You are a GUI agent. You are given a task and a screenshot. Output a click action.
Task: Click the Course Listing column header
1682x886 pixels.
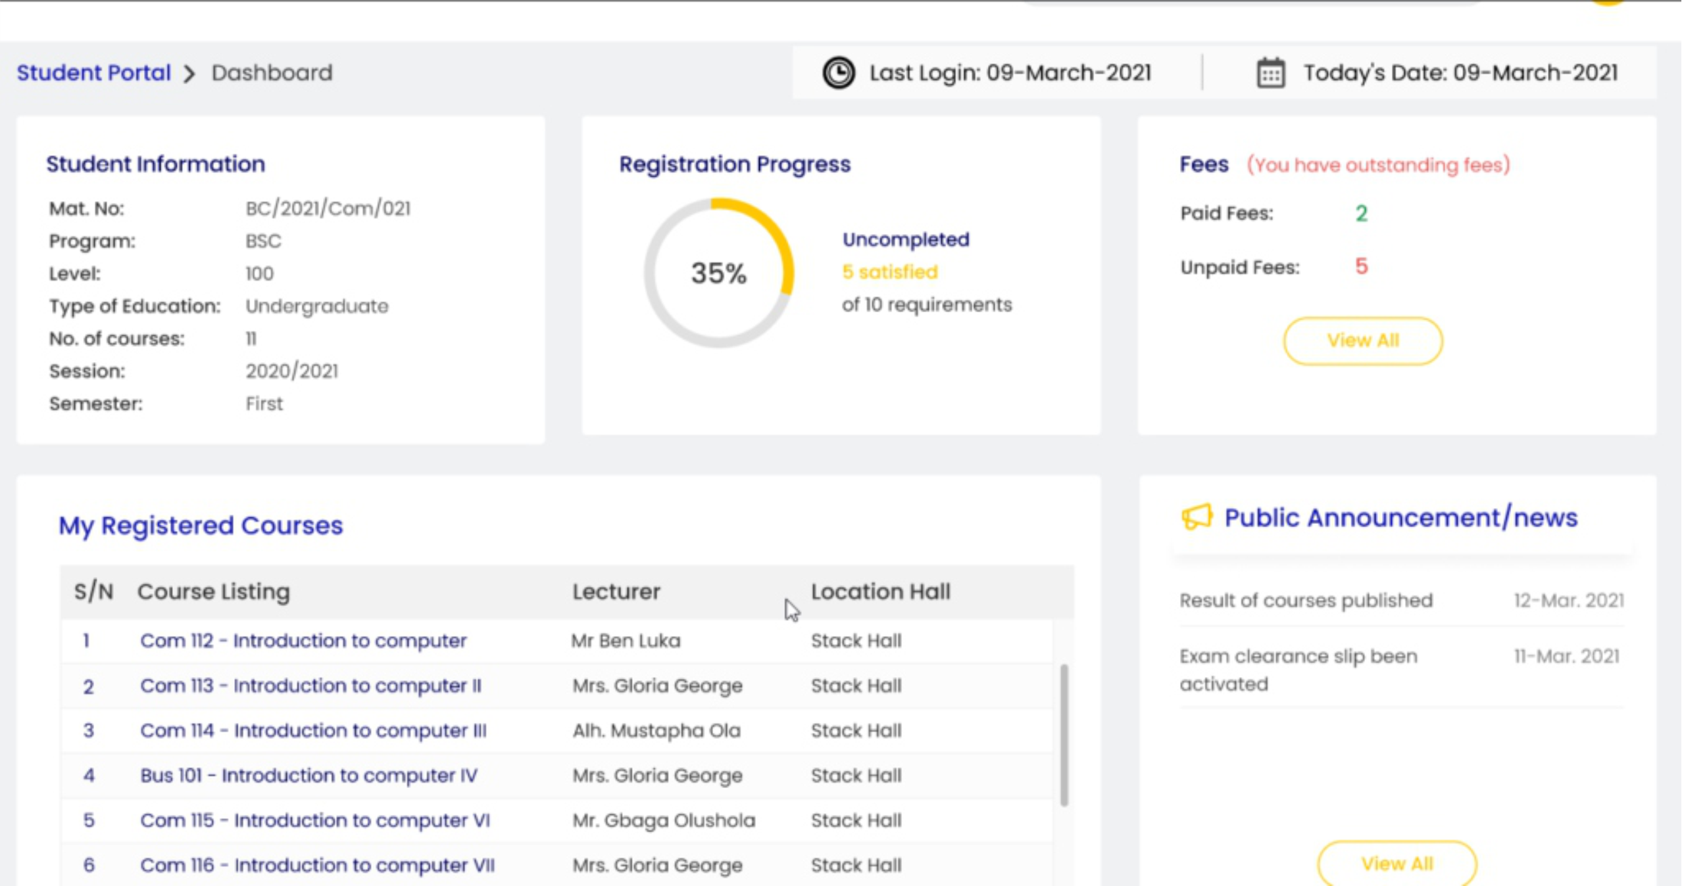point(213,592)
